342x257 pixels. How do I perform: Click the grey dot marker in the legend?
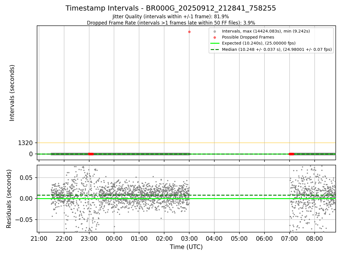click(x=215, y=31)
